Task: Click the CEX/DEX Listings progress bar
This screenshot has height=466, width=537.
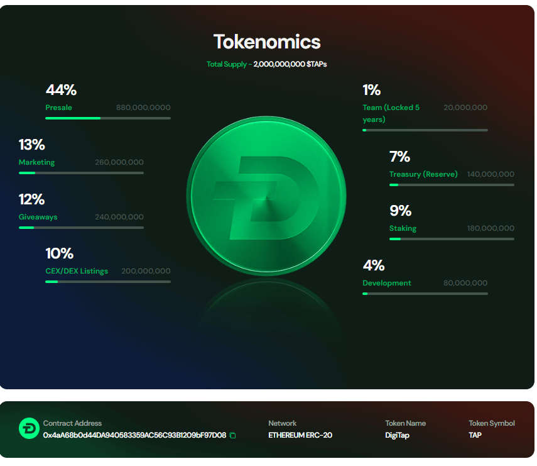Action: (x=107, y=282)
